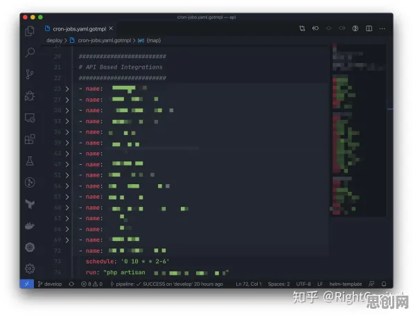The width and height of the screenshot is (413, 315).
Task: Click pipeline SUCCESS status bar entry
Action: pos(167,285)
